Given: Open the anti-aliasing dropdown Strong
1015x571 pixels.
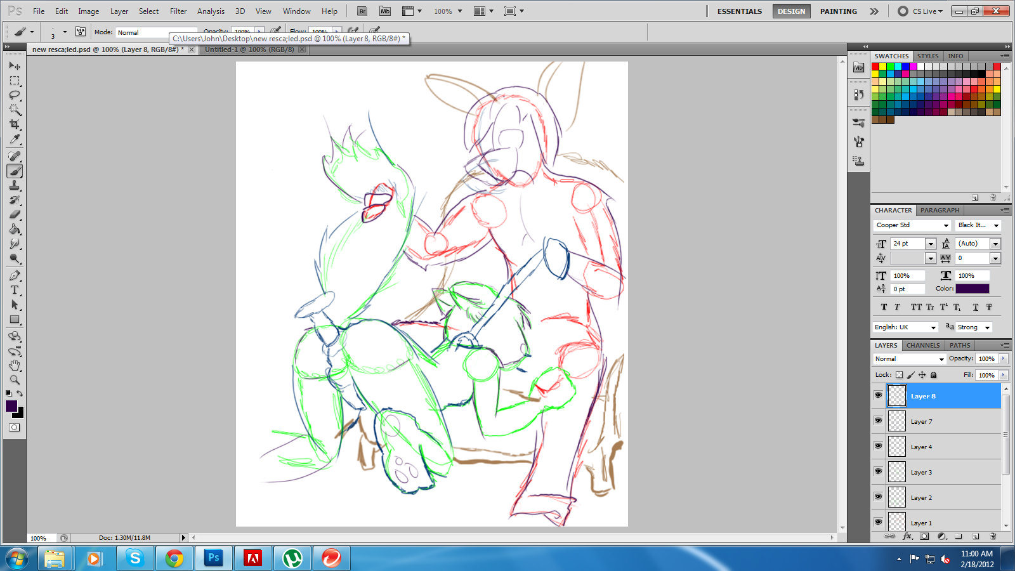Looking at the screenshot, I should 974,327.
